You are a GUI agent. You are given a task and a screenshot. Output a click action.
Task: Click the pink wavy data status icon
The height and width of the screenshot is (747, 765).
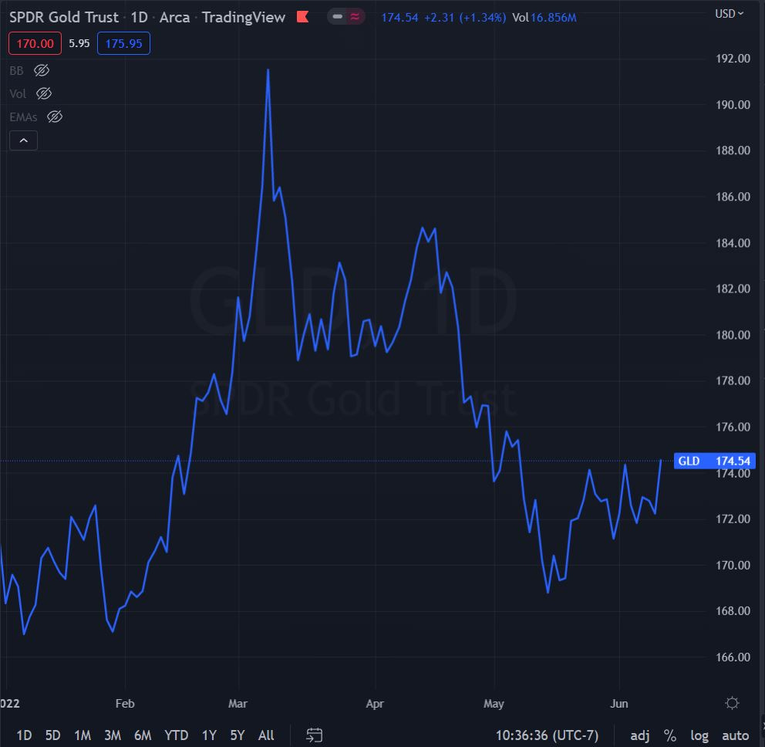(x=355, y=17)
